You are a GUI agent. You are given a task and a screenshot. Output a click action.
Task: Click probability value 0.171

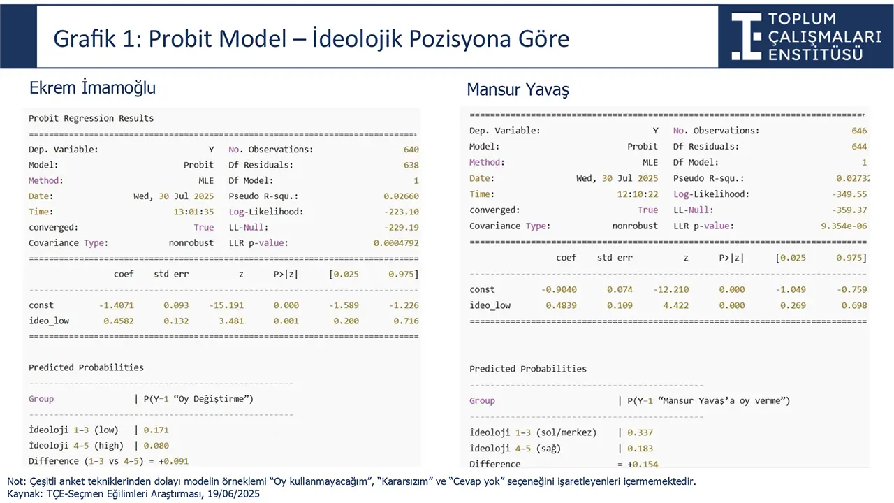[x=156, y=430]
